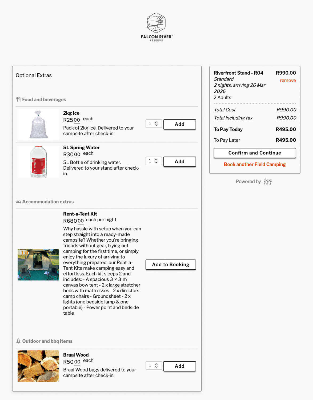The image size is (313, 400).
Task: Add 5L Spring Water to the booking
Action: (x=180, y=162)
